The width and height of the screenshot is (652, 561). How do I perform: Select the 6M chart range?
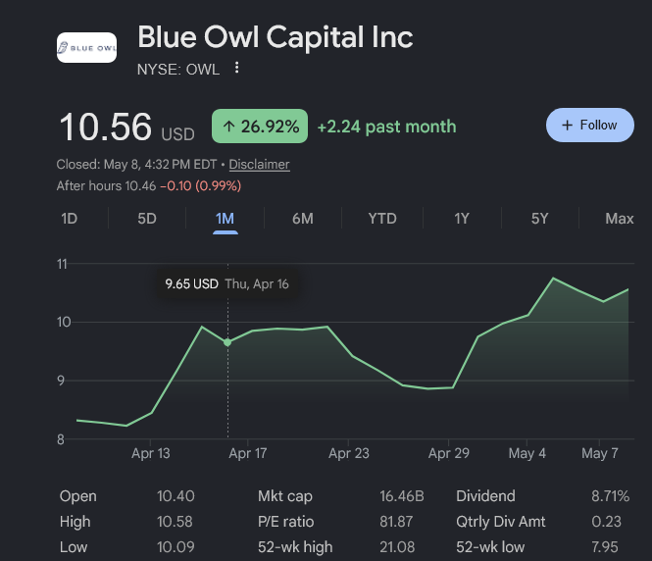(x=303, y=219)
